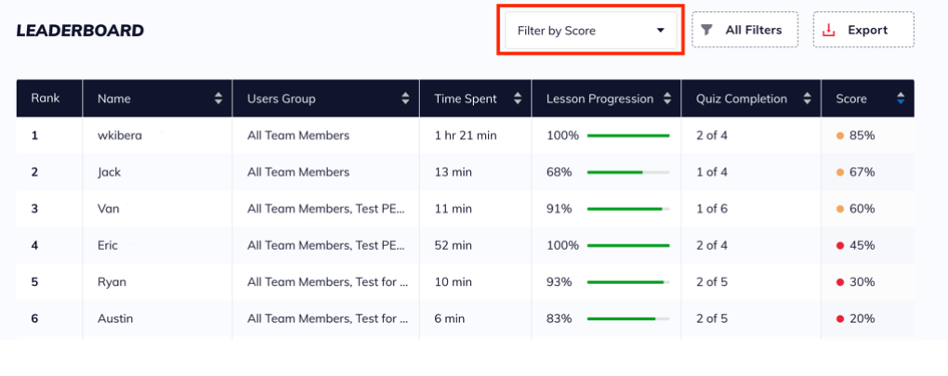Image resolution: width=948 pixels, height=376 pixels.
Task: Select user Austin in the leaderboard
Action: point(115,318)
